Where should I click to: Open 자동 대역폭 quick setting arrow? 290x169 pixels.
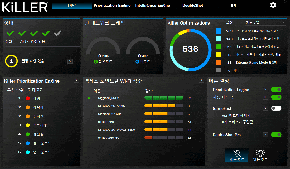point(265,97)
